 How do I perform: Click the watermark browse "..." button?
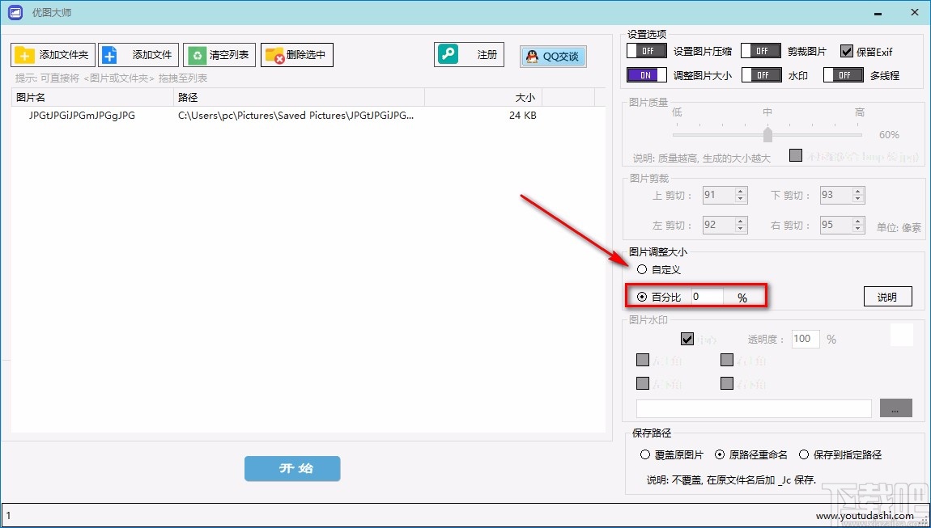(895, 408)
